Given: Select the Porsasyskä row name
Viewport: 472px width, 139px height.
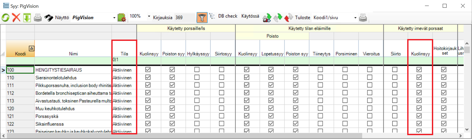Looking at the screenshot, I should coord(47,116).
